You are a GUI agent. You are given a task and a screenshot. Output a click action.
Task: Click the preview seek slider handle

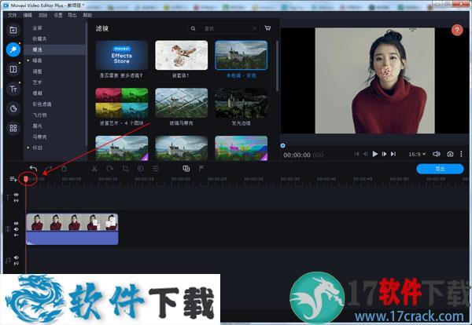pos(283,144)
